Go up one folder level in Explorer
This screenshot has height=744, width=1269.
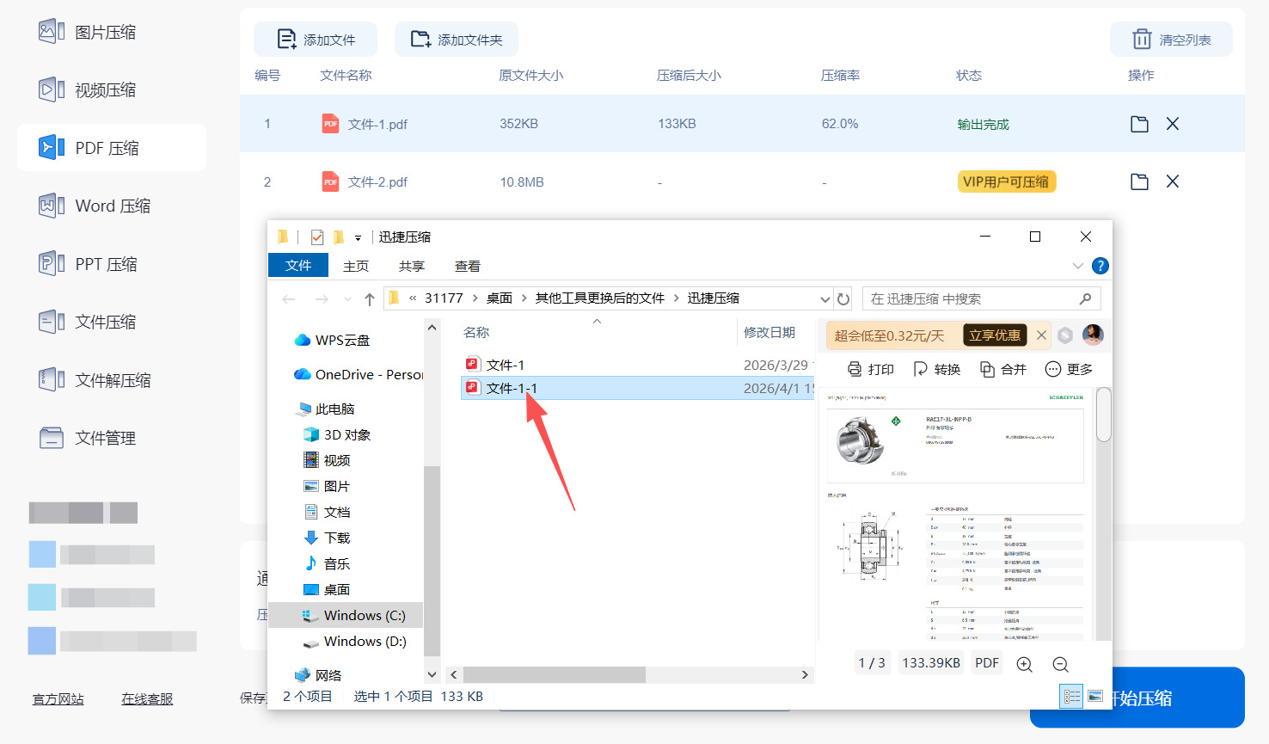370,299
